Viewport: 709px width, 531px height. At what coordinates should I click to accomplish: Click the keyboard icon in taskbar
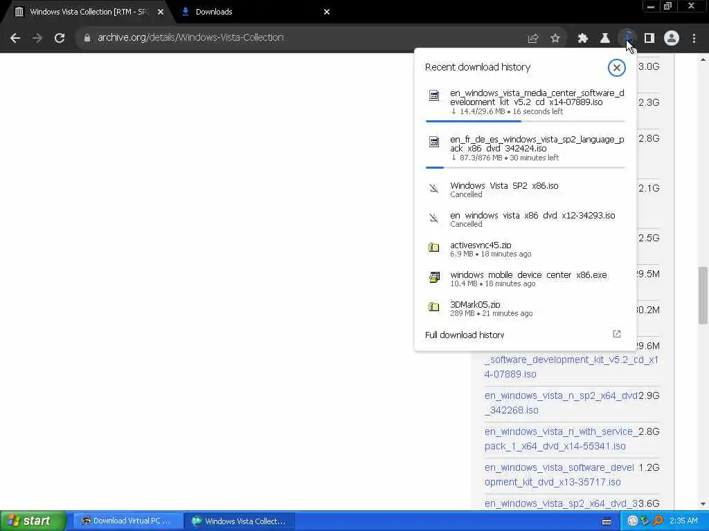pos(607,521)
